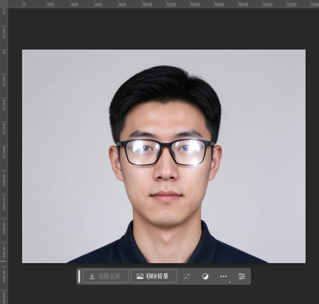Click the vertical ruler on the left
This screenshot has height=304, width=319.
coord(4,156)
